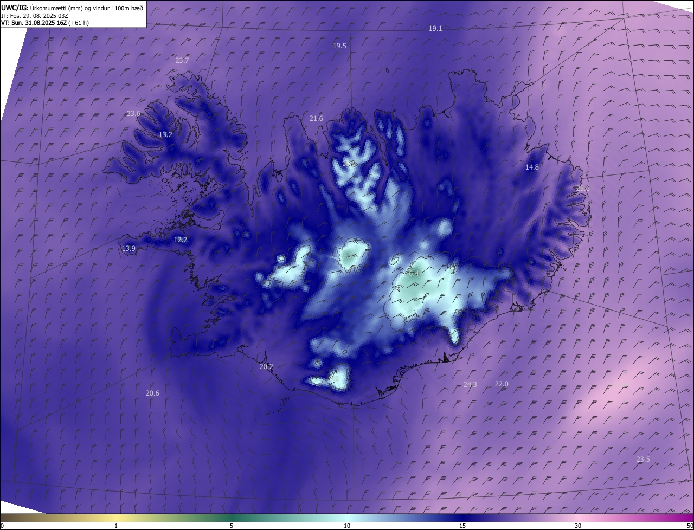Click the 21.6 value label
This screenshot has height=530, width=694.
(316, 118)
